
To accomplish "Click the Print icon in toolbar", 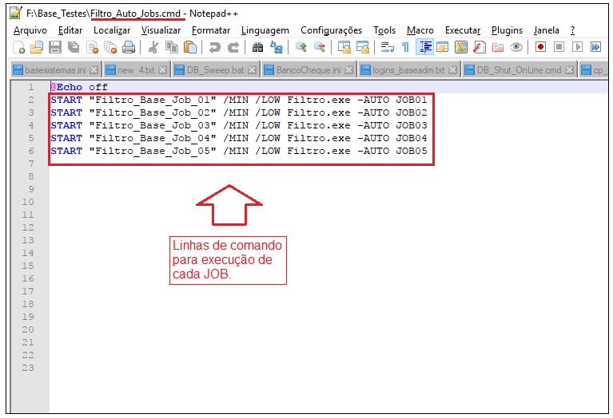I will point(128,48).
